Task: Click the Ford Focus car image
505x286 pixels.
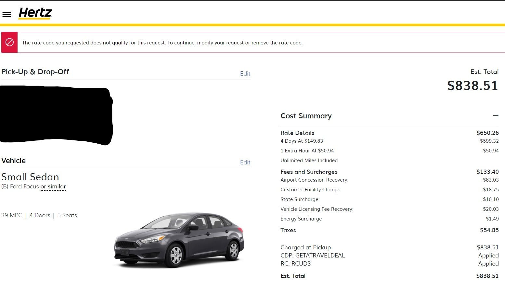Action: pos(179,240)
